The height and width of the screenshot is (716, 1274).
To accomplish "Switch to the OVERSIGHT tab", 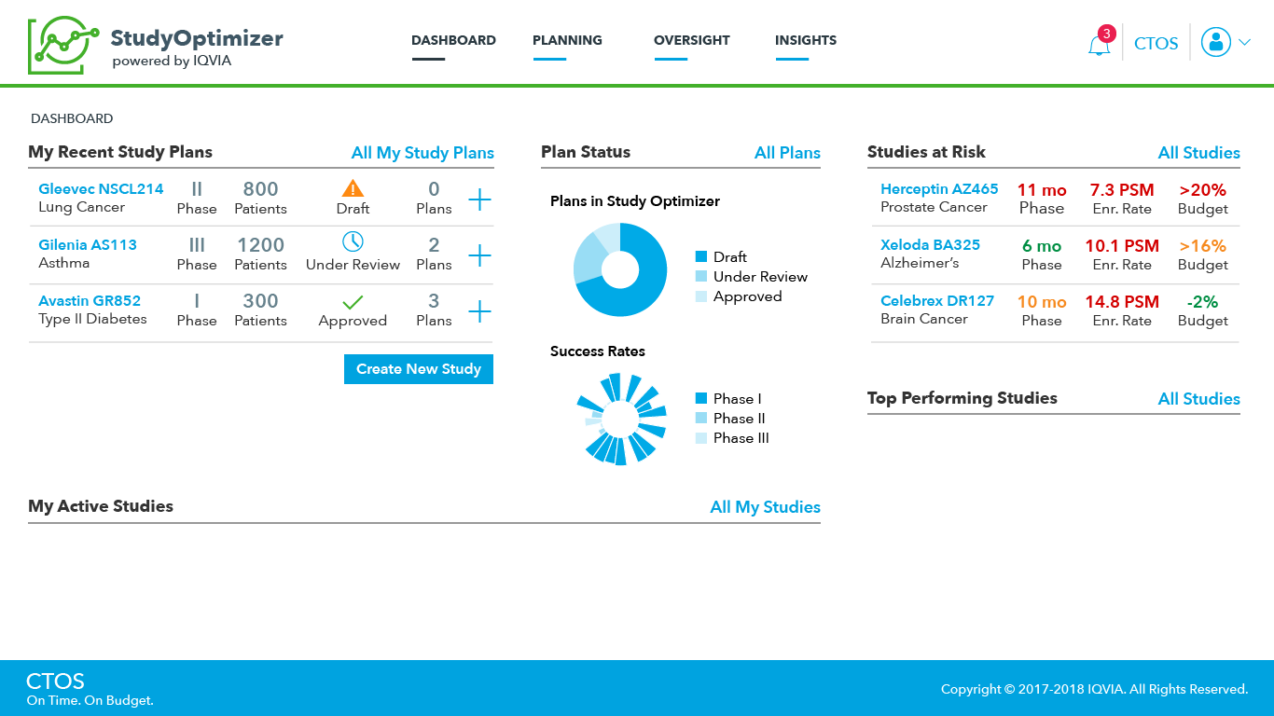I will tap(692, 40).
